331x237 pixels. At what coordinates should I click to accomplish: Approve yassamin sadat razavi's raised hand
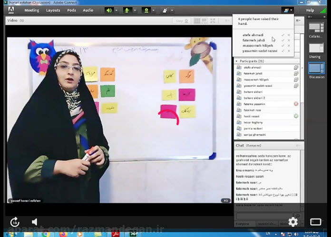click(x=283, y=51)
